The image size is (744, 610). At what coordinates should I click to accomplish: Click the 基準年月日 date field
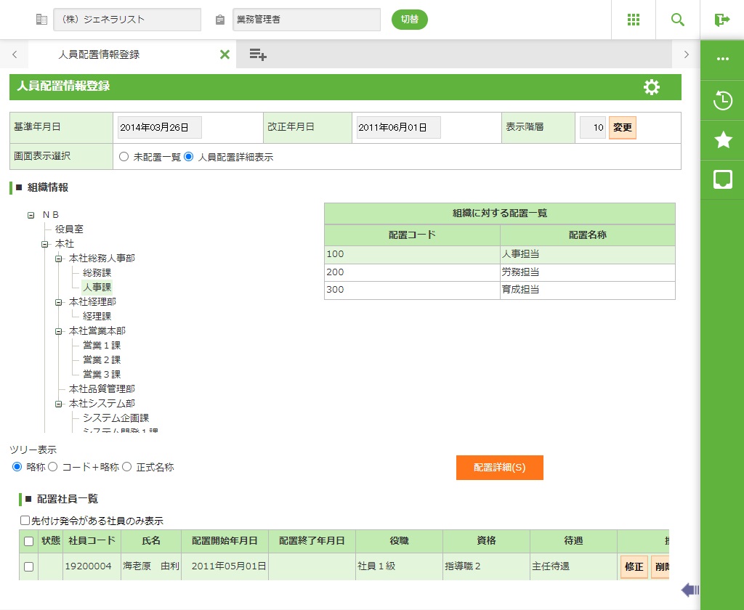[159, 128]
